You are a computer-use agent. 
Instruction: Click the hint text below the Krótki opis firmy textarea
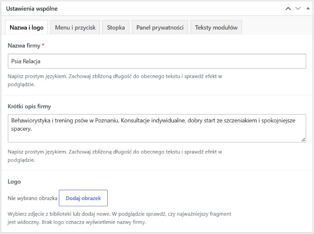click(x=115, y=156)
